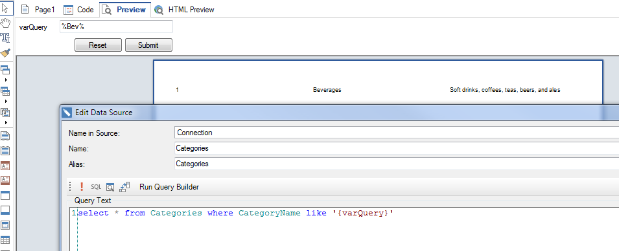Select the Text editing tool
The height and width of the screenshot is (251, 619).
(6, 38)
